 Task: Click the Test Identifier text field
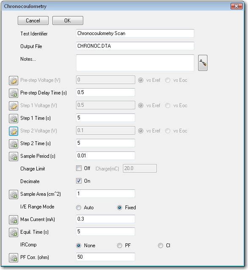(135, 33)
